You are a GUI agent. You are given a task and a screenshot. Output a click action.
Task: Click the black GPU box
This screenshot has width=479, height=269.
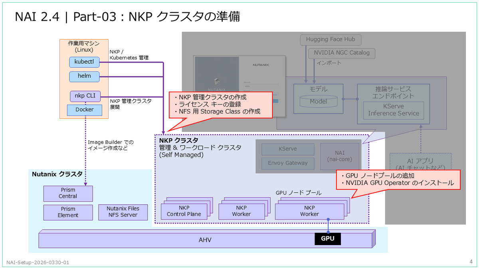coord(328,238)
